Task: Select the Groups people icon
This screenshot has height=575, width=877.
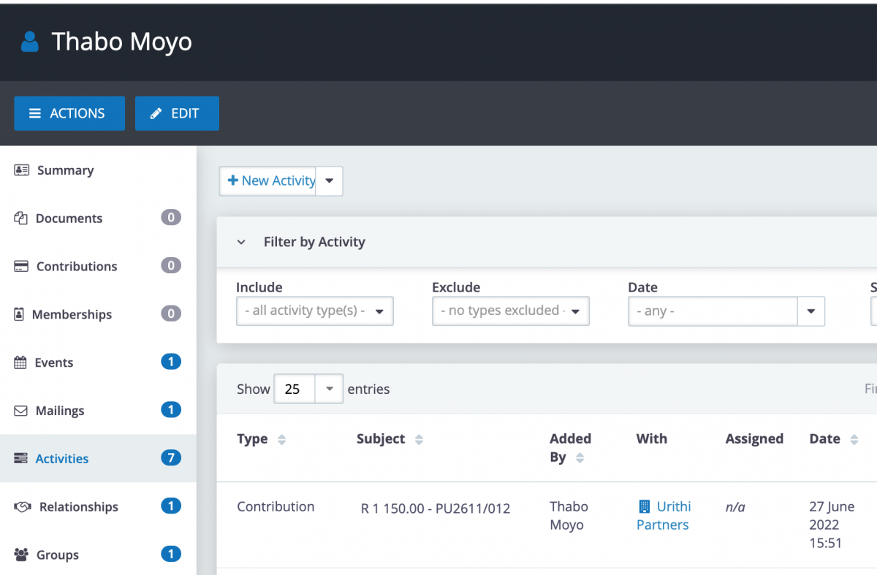Action: [x=20, y=555]
